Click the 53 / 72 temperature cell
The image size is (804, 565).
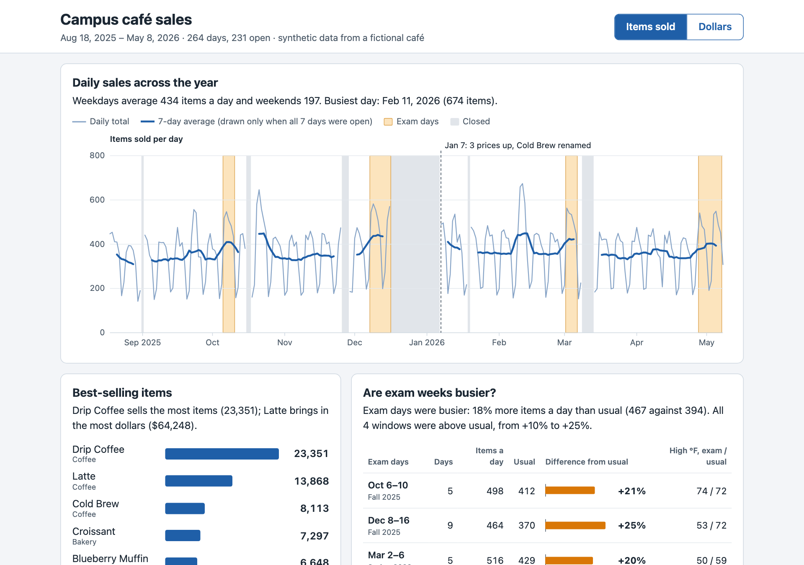pos(711,526)
